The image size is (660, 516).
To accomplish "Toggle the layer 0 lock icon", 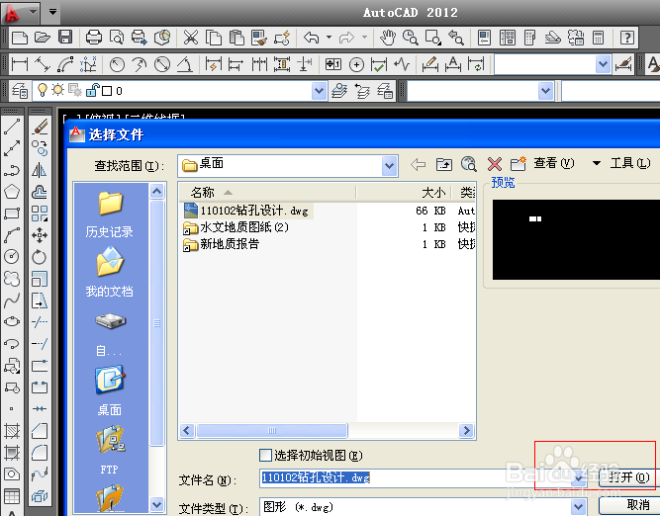I will (x=92, y=90).
